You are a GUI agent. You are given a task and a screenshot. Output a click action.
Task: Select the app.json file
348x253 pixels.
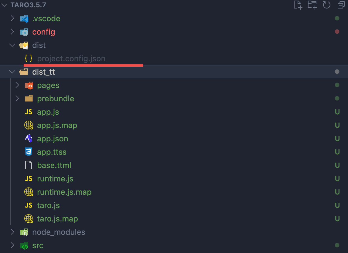pos(52,138)
